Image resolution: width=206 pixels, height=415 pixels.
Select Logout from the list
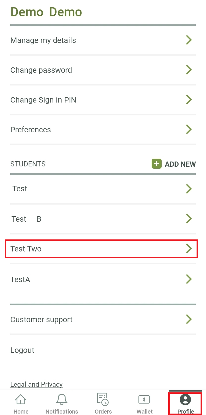(x=22, y=350)
